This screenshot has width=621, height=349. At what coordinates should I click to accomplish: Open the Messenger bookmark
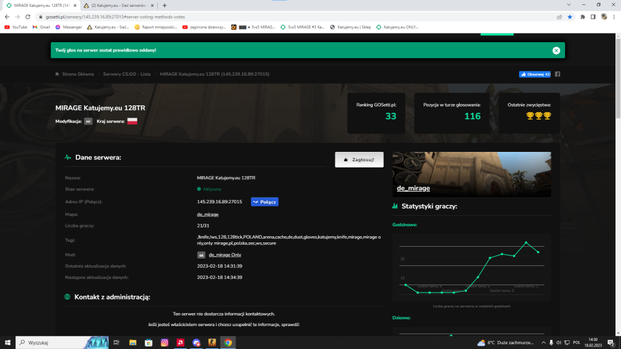pos(68,27)
